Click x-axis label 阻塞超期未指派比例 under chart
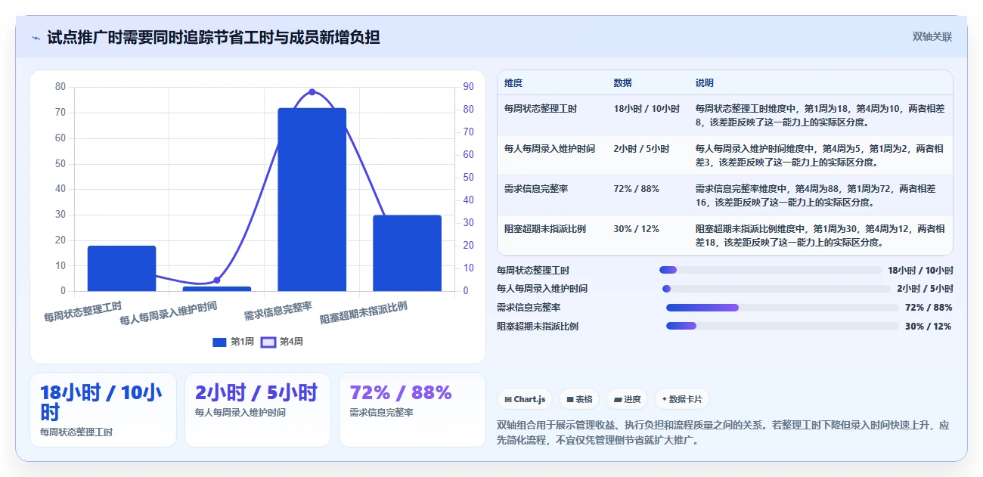The width and height of the screenshot is (983, 477). pyautogui.click(x=364, y=312)
